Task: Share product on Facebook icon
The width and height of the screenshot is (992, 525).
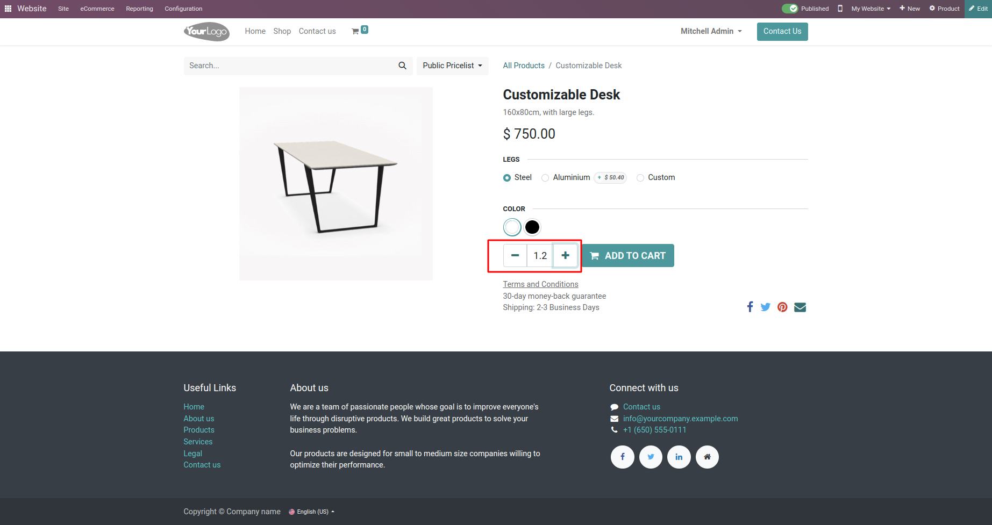Action: [x=750, y=307]
